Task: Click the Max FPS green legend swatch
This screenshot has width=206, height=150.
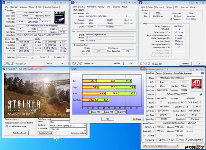Action: tap(90, 112)
